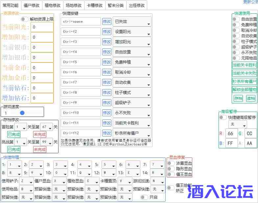Click the 游戏速度 slider handle
The width and height of the screenshot is (258, 203).
click(x=22, y=113)
